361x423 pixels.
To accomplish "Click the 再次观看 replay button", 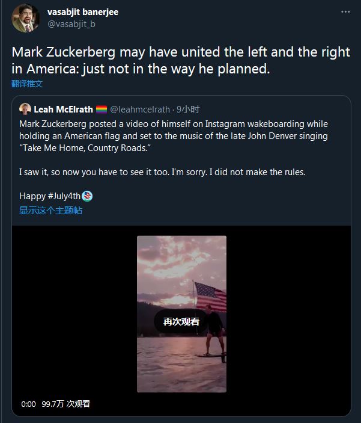I will click(181, 321).
